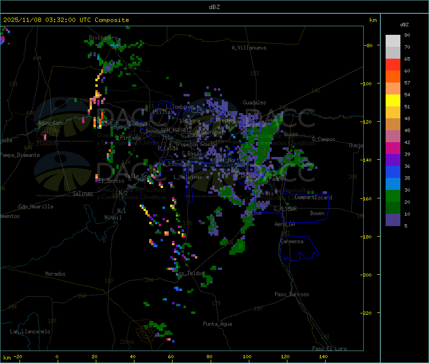
Task: Select the blue 35 dBZ legend swatch
Action: (x=393, y=172)
